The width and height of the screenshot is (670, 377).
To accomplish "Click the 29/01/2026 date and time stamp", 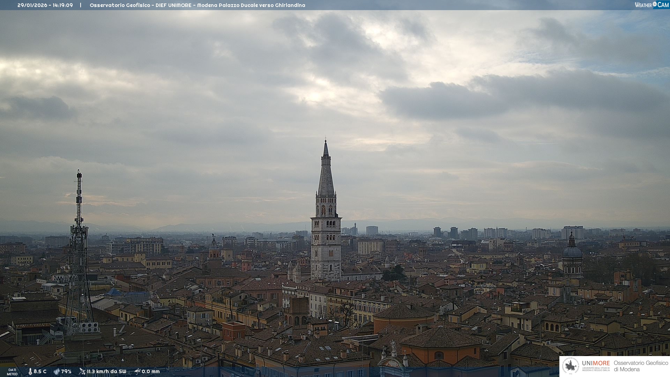I will coord(45,5).
